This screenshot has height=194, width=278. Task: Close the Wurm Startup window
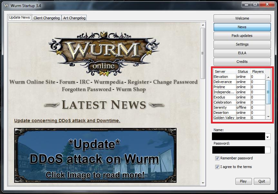click(267, 4)
